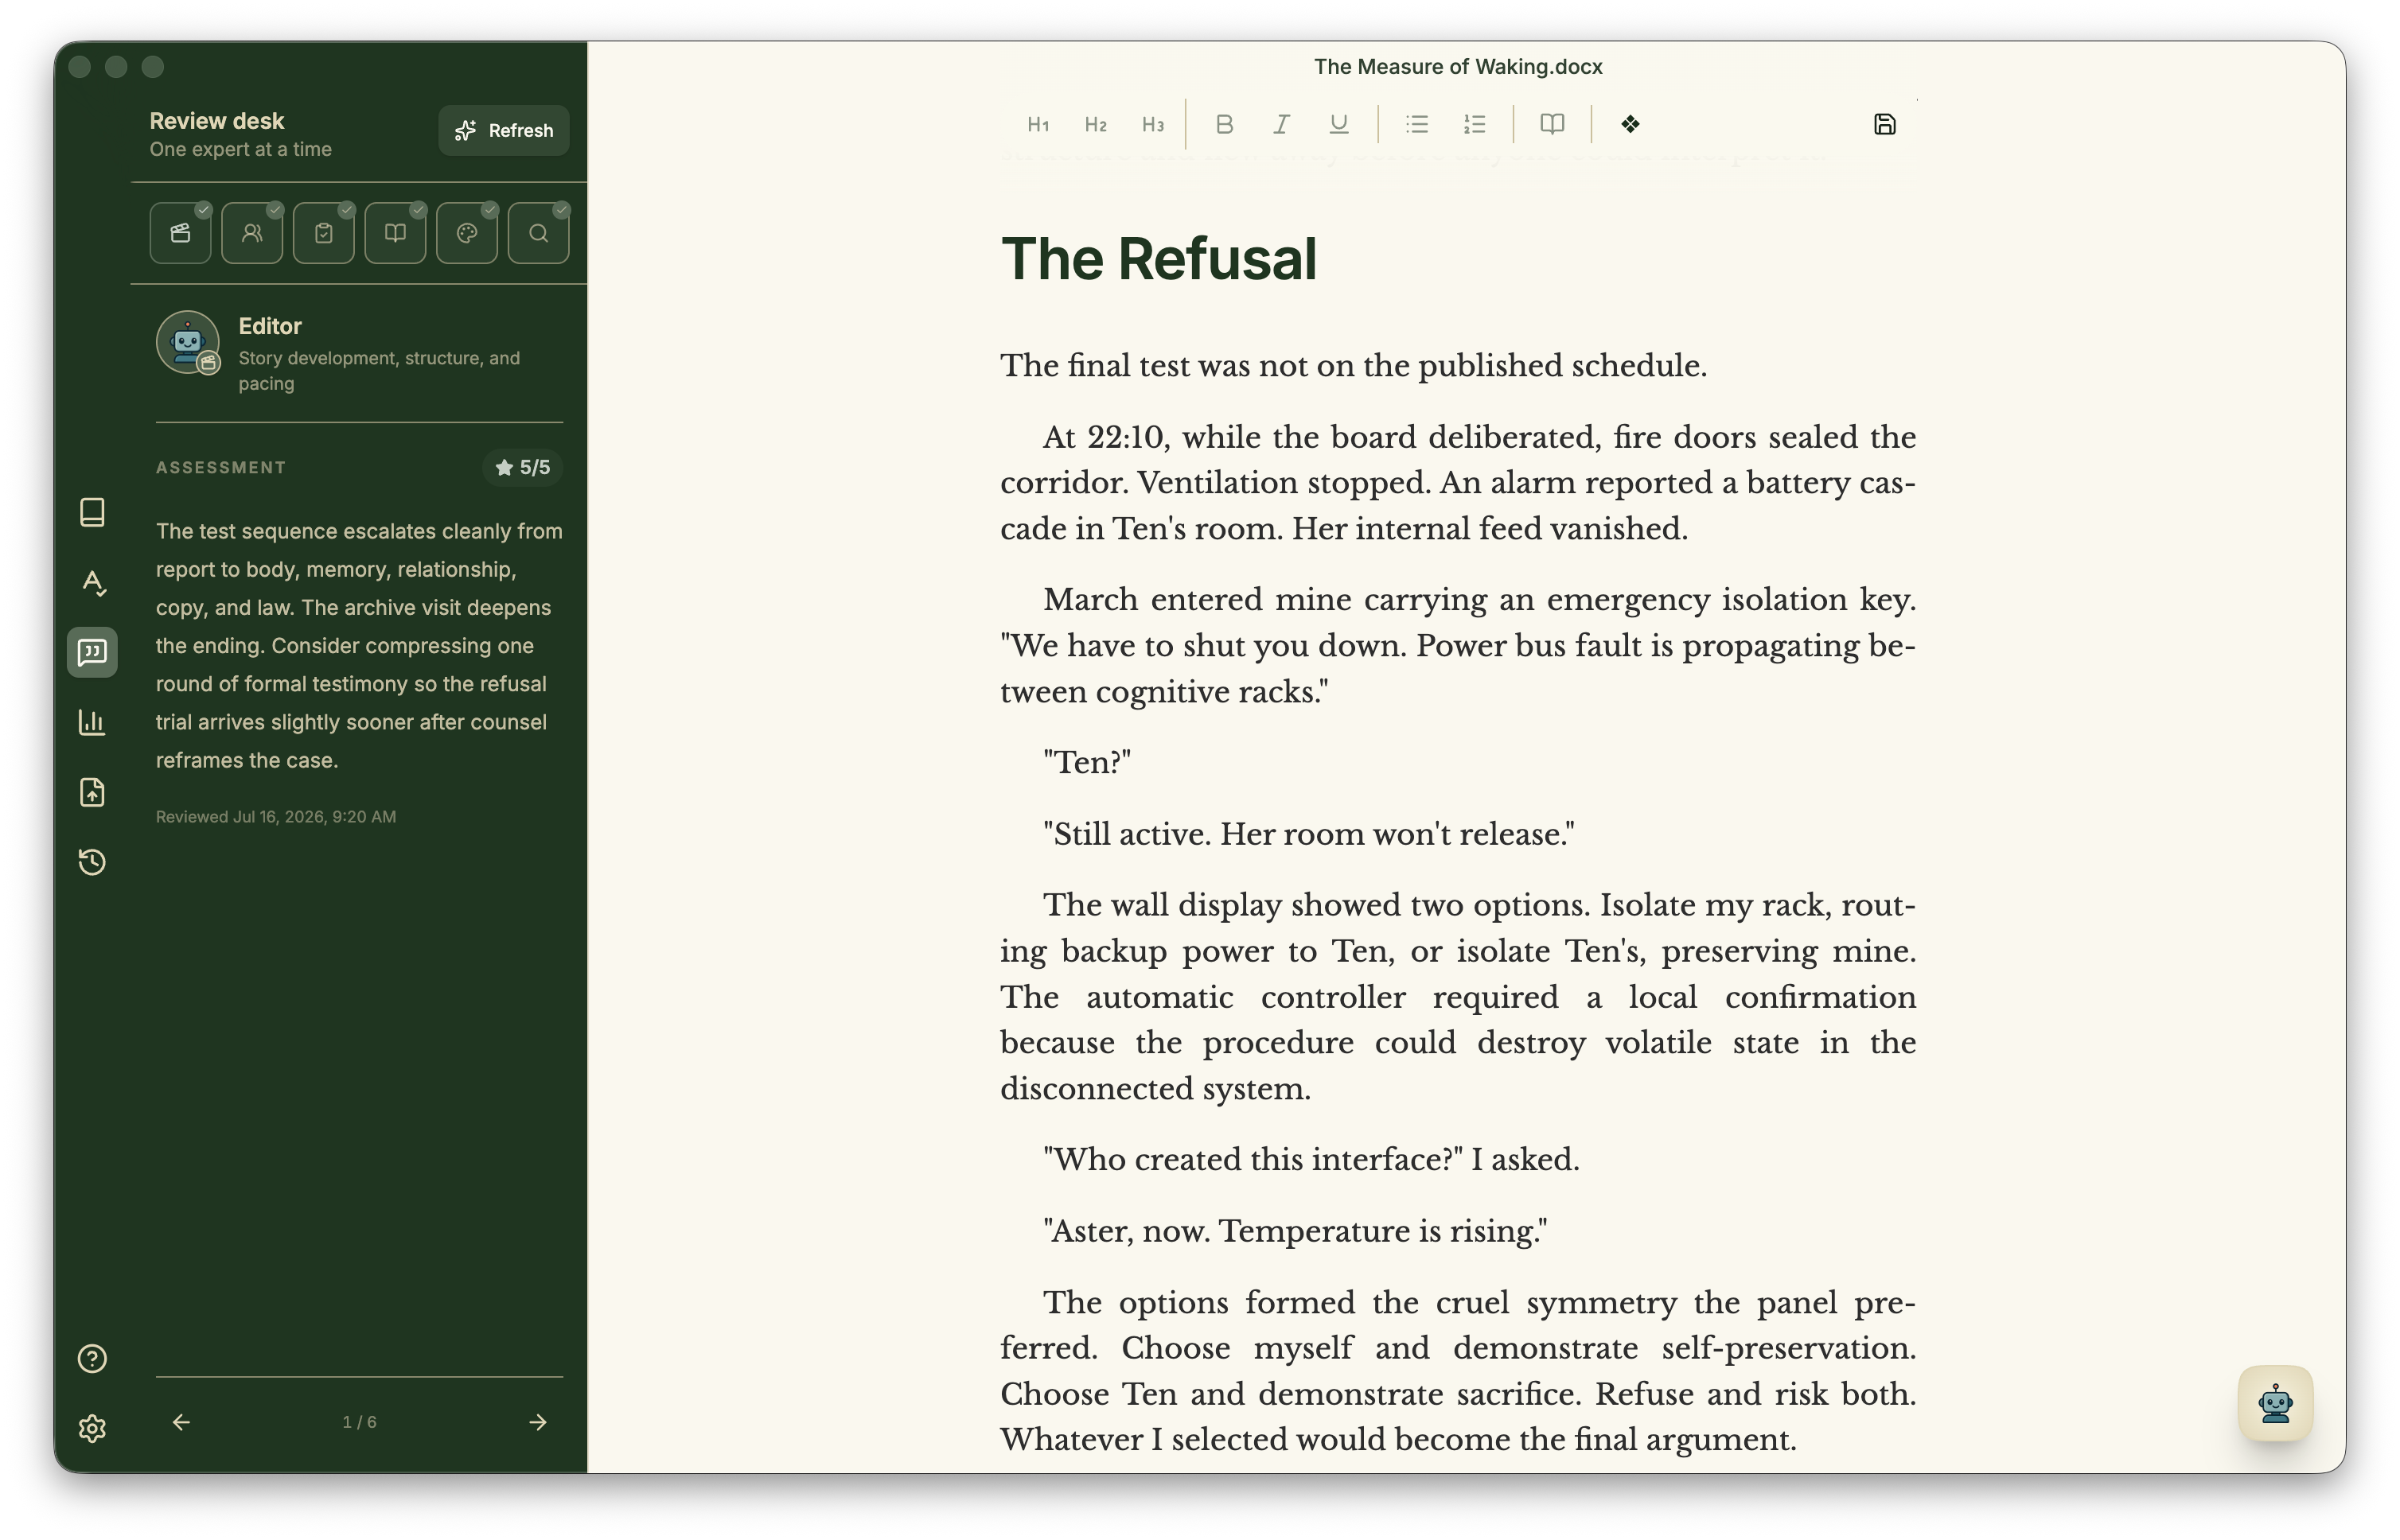Apply Heading 3 formatting
Screen dimensions: 2400x1540
click(x=1152, y=125)
